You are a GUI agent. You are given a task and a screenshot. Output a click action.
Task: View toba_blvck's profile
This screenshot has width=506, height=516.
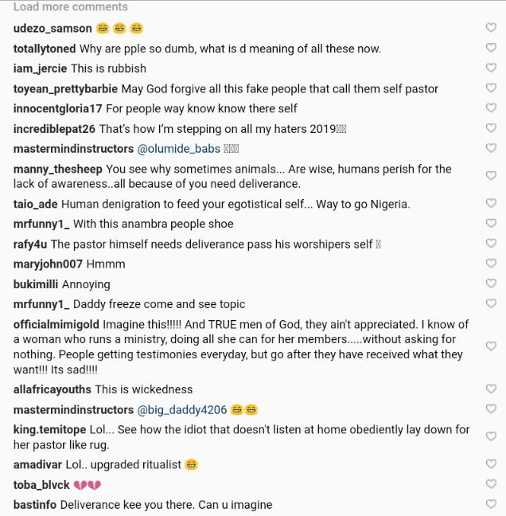pyautogui.click(x=41, y=485)
